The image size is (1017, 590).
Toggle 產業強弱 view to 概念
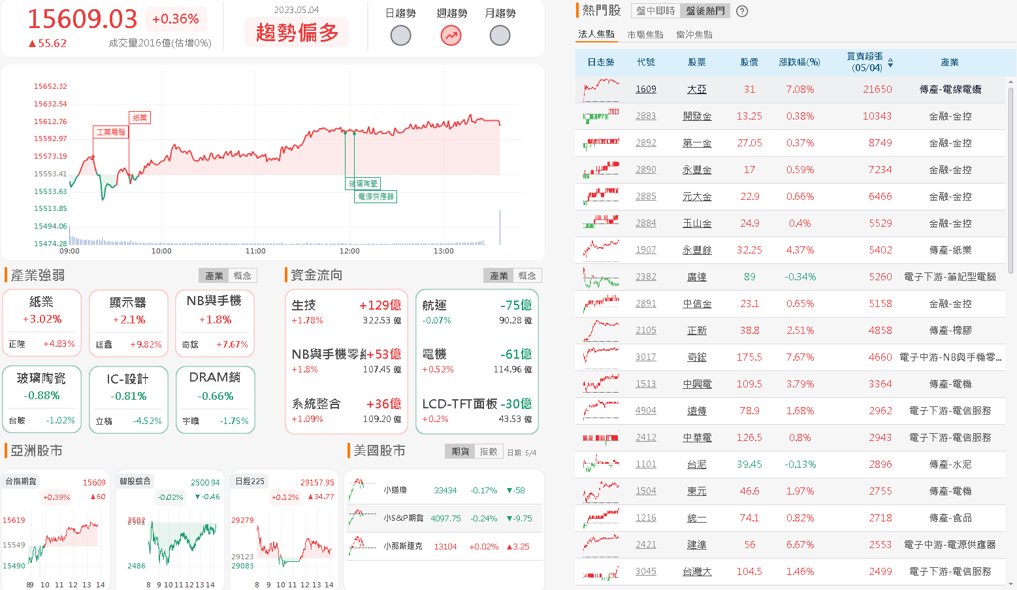point(242,276)
